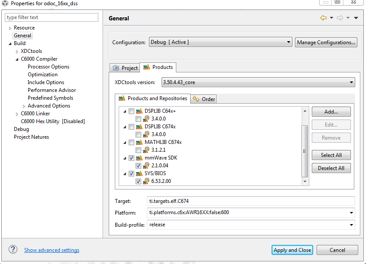The width and height of the screenshot is (366, 264).
Task: Click the library icon beside mmWave SDK
Action: coord(139,158)
